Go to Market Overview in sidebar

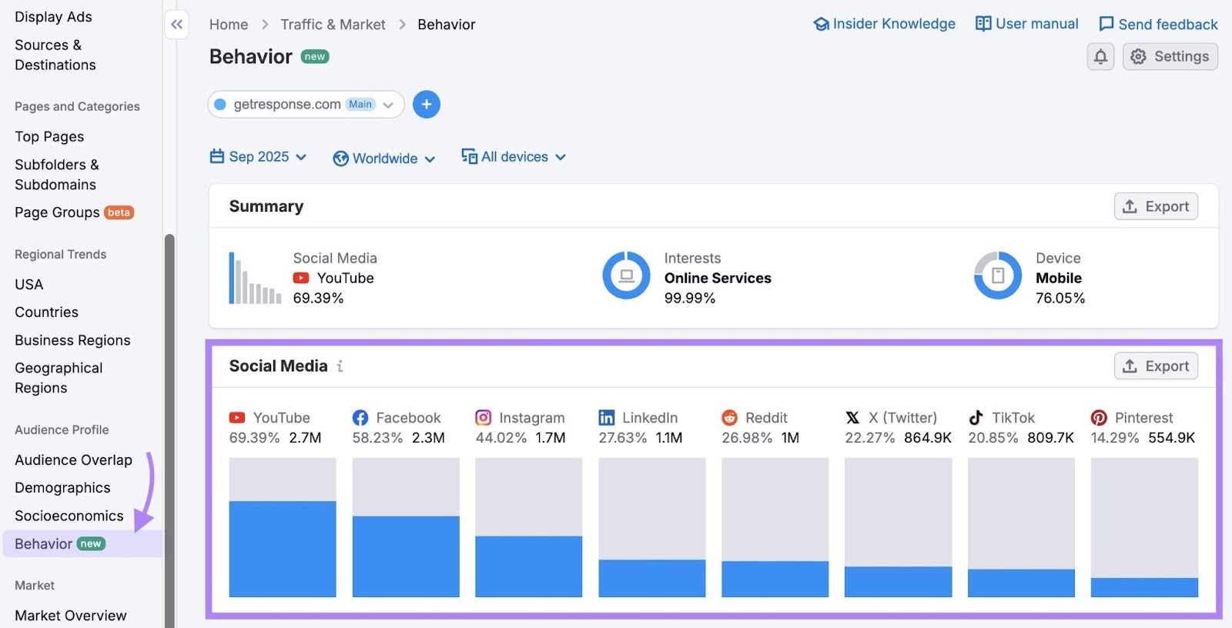tap(70, 616)
